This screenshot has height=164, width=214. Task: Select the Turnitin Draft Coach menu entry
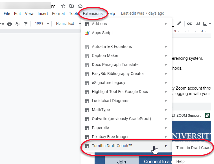point(126,146)
